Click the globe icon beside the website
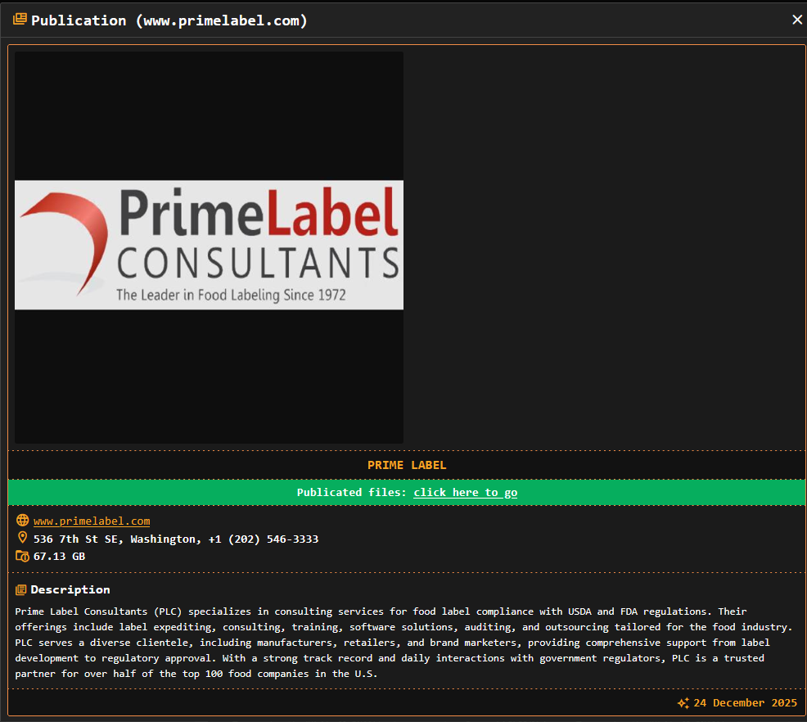Screen dimensions: 807x722 click(22, 521)
